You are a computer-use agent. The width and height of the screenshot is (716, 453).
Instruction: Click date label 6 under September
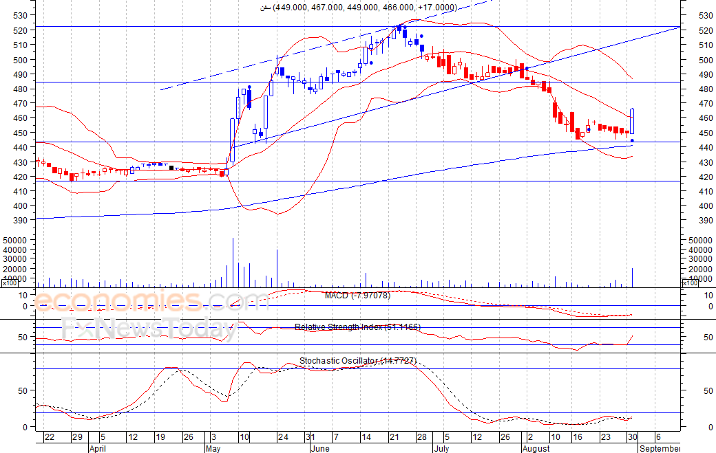click(x=658, y=437)
